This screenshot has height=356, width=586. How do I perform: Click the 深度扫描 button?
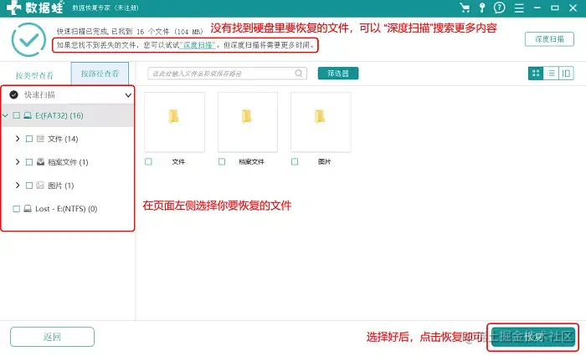[549, 38]
